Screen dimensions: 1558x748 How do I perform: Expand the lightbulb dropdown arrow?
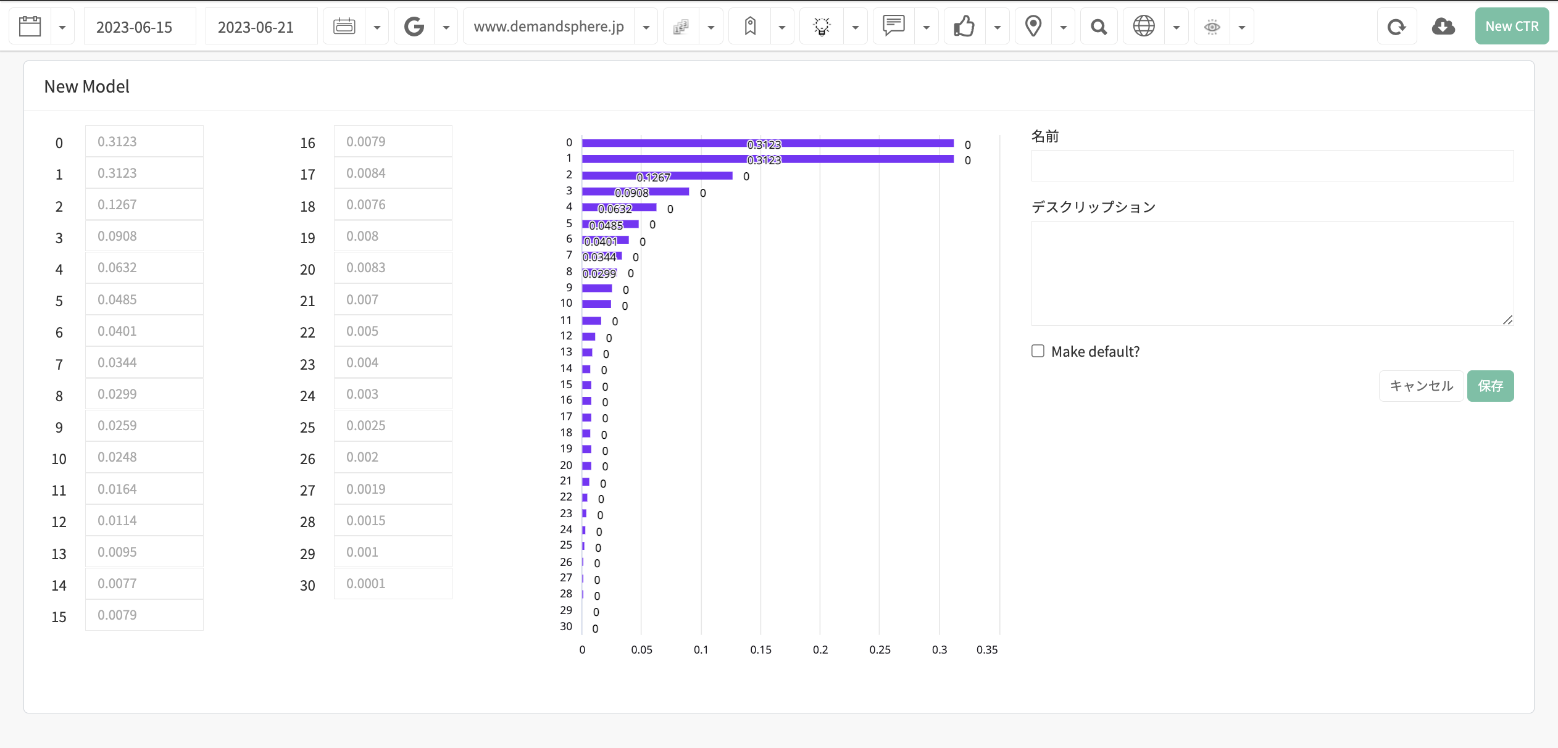pyautogui.click(x=856, y=27)
